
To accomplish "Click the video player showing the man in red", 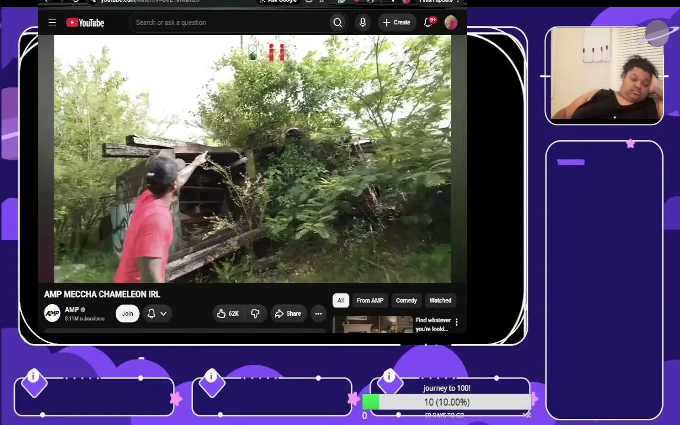I will point(253,159).
